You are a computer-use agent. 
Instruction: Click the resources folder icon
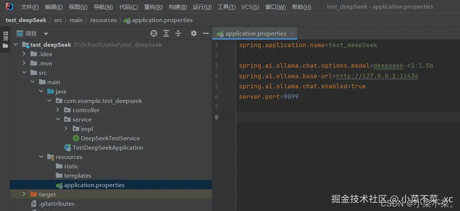coord(51,157)
